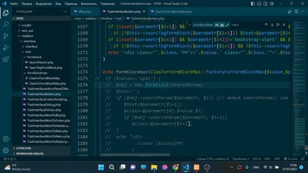
Task: Click the trait breadcrumb segment
Action: (119, 18)
